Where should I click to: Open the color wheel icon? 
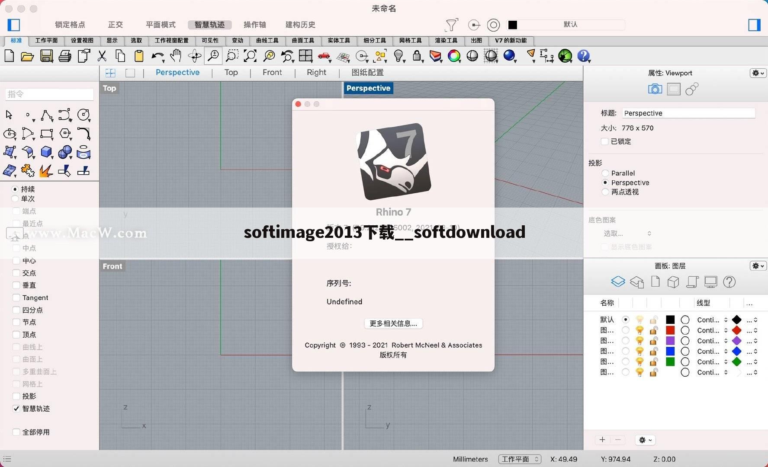click(454, 56)
